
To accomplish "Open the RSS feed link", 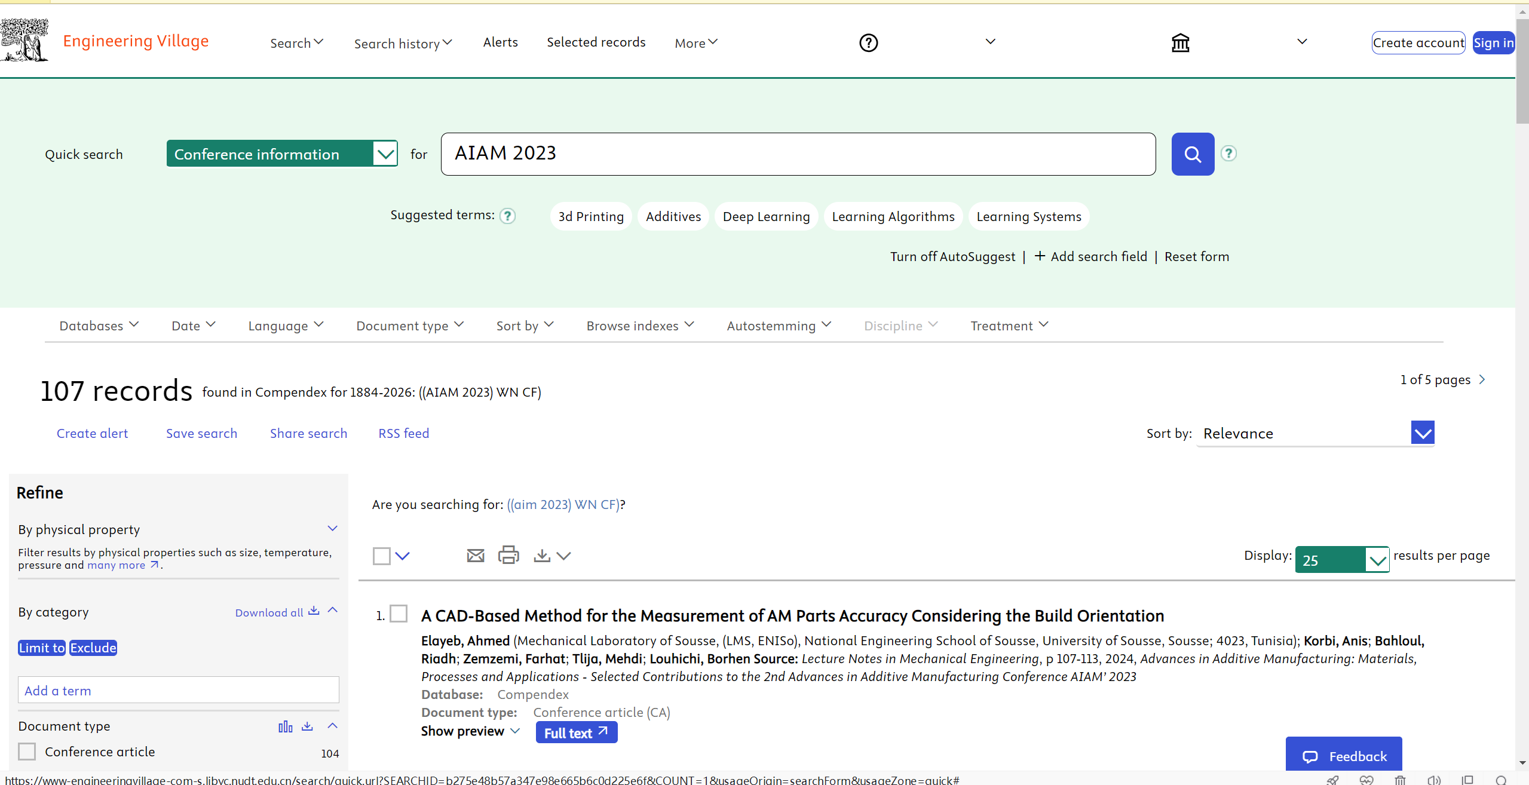I will 404,433.
